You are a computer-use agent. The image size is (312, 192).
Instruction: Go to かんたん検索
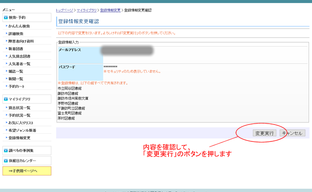pyautogui.click(x=19, y=26)
